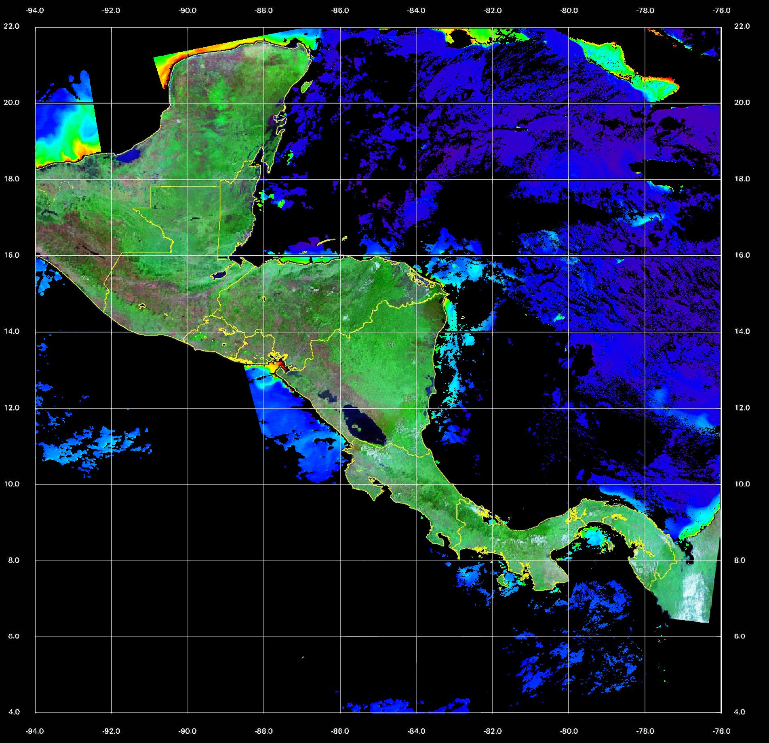
Task: Click the -94.0 longitude label on top axis
Action: pos(35,11)
